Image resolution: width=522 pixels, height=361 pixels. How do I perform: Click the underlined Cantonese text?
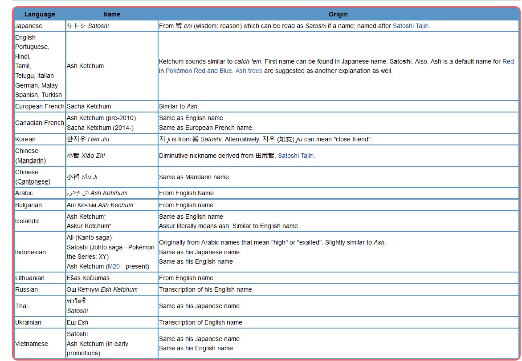click(x=33, y=181)
